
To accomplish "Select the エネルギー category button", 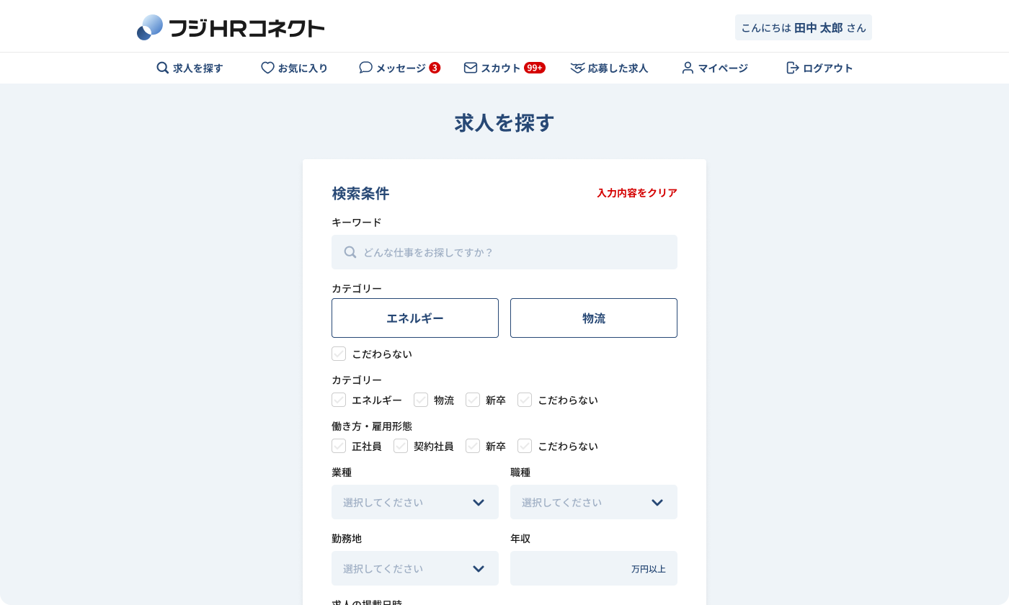I will coord(415,318).
